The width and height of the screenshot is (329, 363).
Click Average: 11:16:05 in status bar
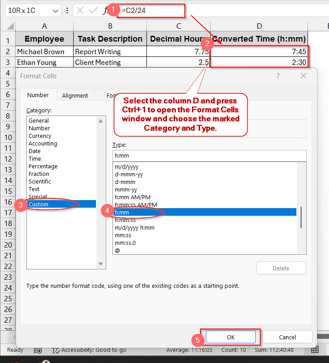(x=189, y=350)
